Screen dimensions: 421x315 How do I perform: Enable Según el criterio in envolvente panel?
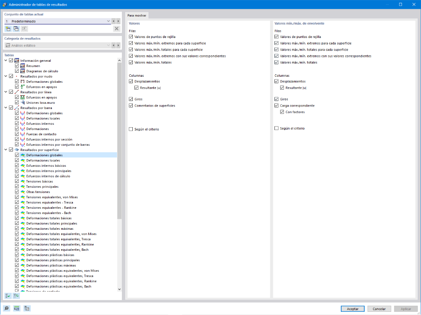pyautogui.click(x=276, y=128)
